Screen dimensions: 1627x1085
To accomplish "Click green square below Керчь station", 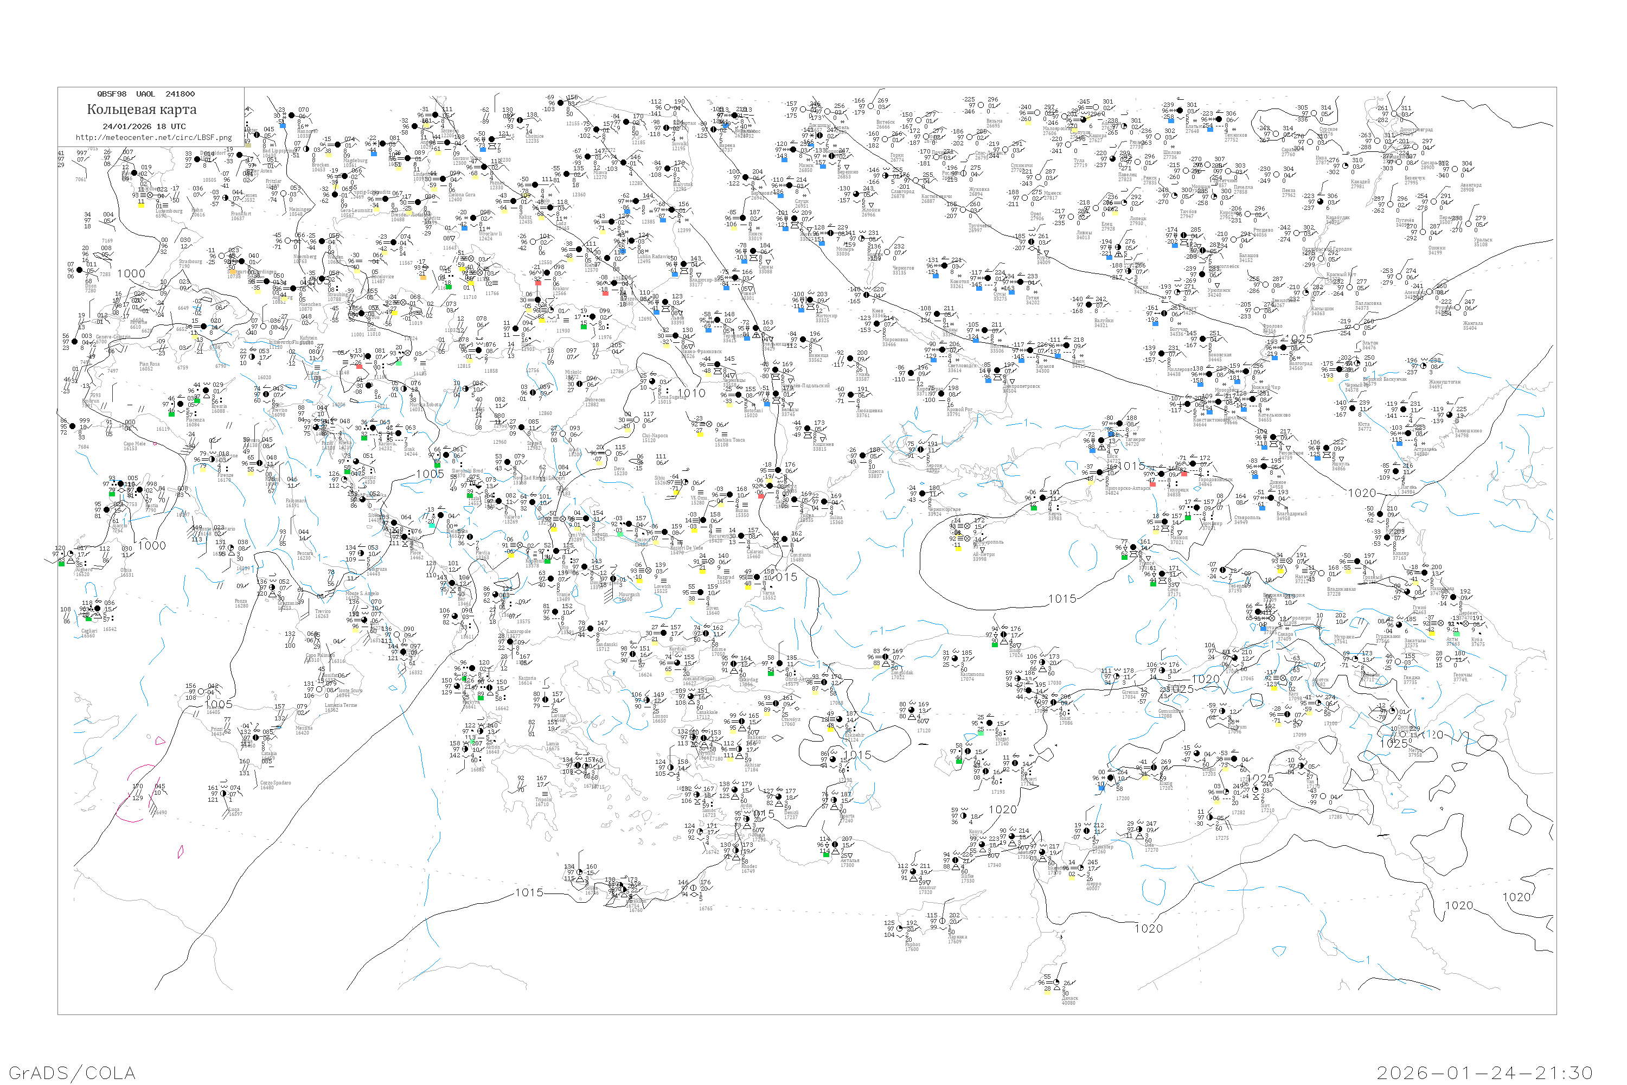I will click(x=1034, y=509).
